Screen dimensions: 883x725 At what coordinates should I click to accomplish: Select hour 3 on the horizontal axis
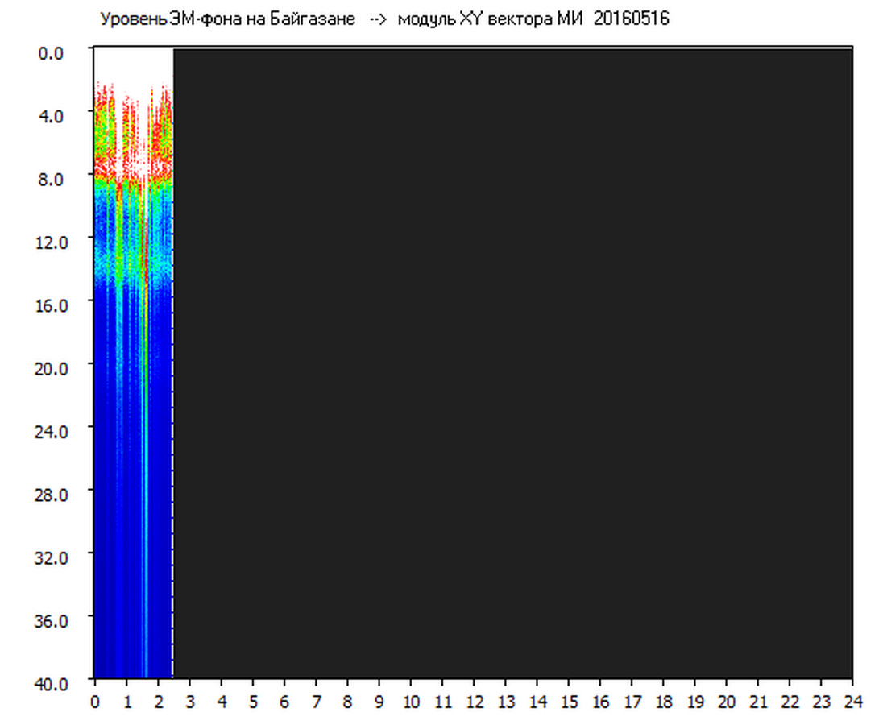click(x=189, y=702)
